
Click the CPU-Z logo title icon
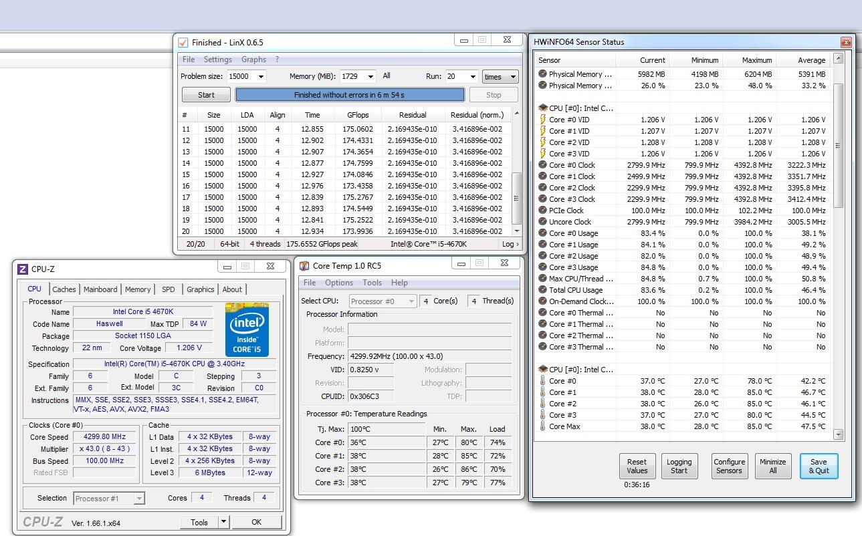point(23,269)
